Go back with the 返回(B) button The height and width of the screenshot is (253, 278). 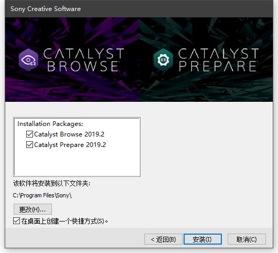163,239
